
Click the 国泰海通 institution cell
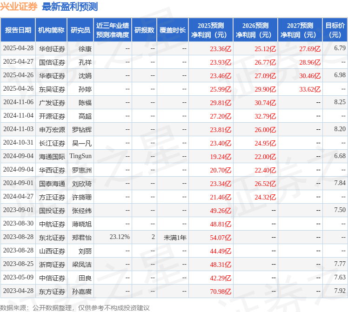coord(52,184)
